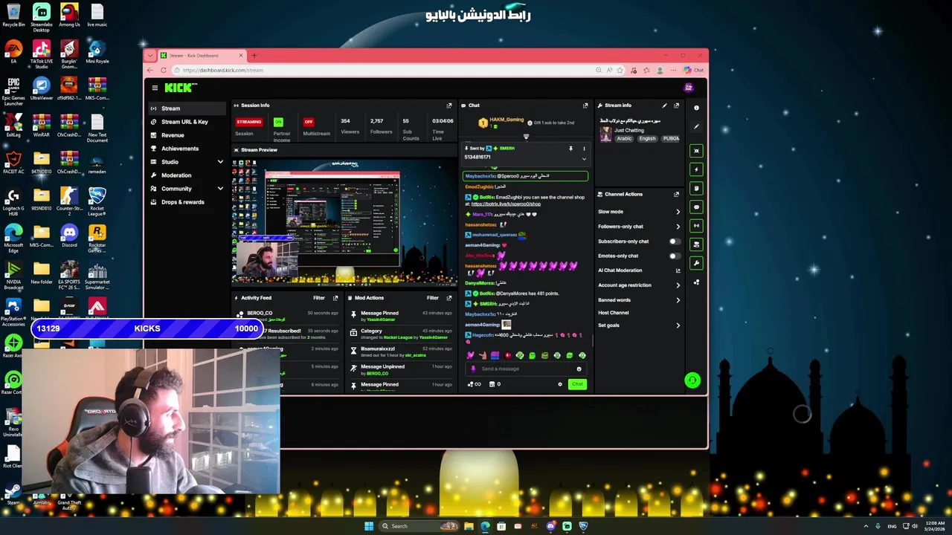Screen dimensions: 952x535
Task: Click the taskbar Search box
Action: (419, 526)
